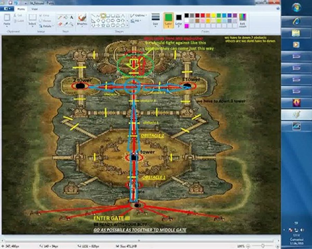Pick the highlighted Oval shape

(103, 15)
